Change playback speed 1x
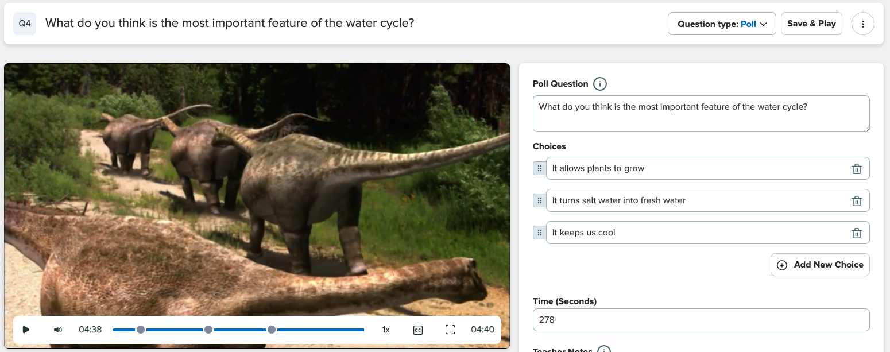 pyautogui.click(x=386, y=330)
